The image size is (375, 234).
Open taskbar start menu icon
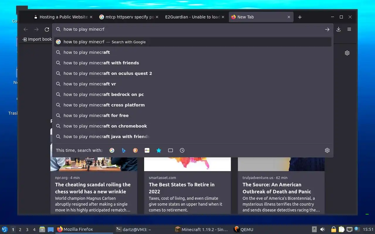(x=5, y=229)
